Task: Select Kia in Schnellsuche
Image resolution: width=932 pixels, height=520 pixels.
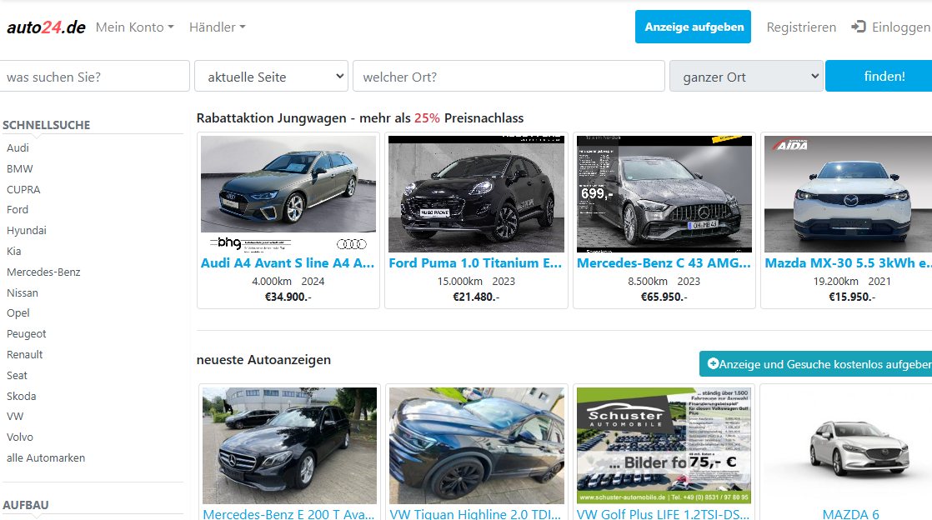Action: pyautogui.click(x=13, y=252)
